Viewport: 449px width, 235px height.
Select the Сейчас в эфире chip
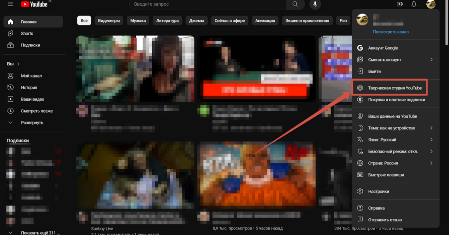(230, 21)
